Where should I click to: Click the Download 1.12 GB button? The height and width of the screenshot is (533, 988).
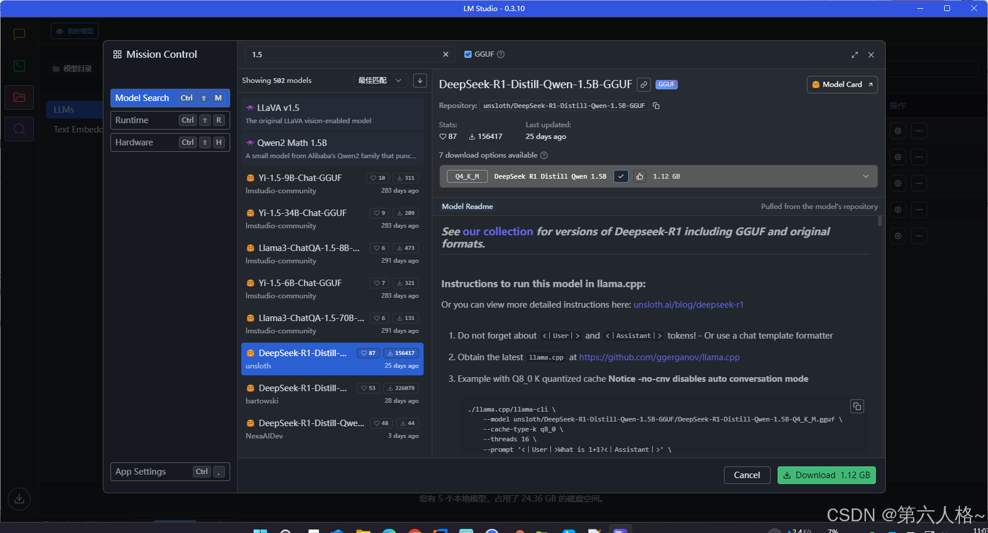tap(827, 475)
